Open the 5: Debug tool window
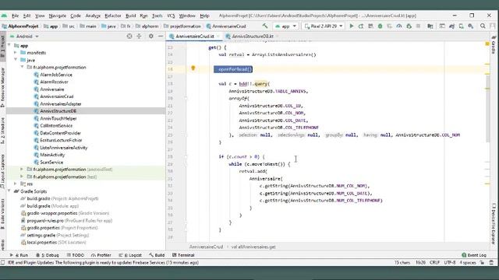The image size is (499, 280). click(48, 255)
